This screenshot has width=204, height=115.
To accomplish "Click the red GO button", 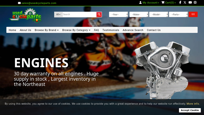I will (x=193, y=14).
